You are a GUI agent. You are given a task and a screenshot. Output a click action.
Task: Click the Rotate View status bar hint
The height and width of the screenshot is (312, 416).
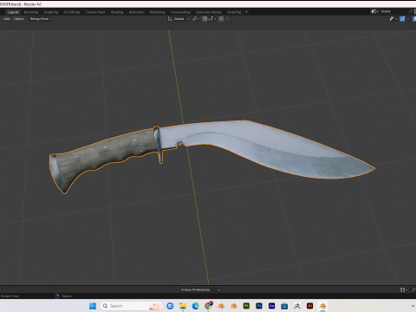tap(10, 296)
